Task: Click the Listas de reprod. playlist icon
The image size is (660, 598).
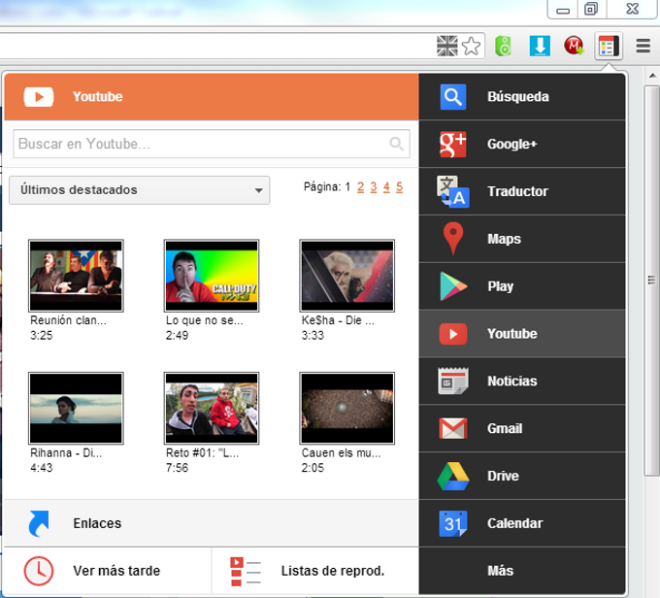Action: tap(246, 571)
